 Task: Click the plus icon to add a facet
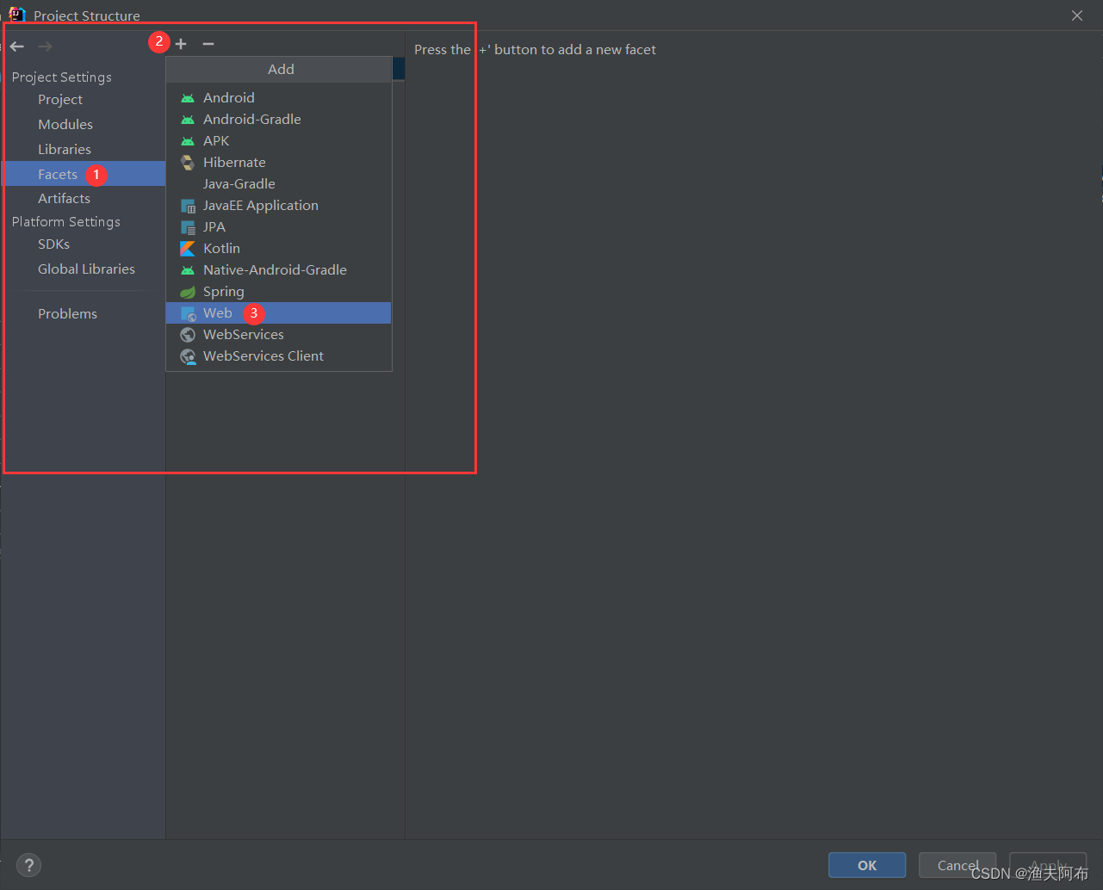coord(181,43)
